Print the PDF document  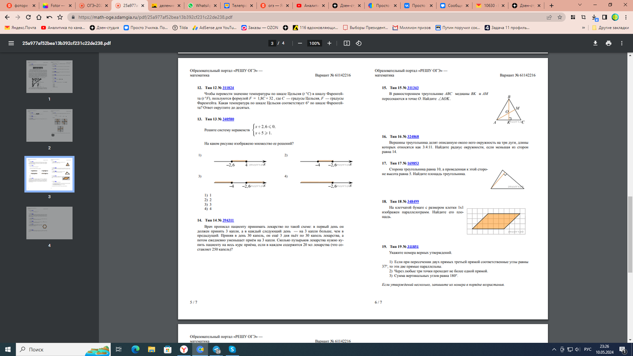point(609,43)
